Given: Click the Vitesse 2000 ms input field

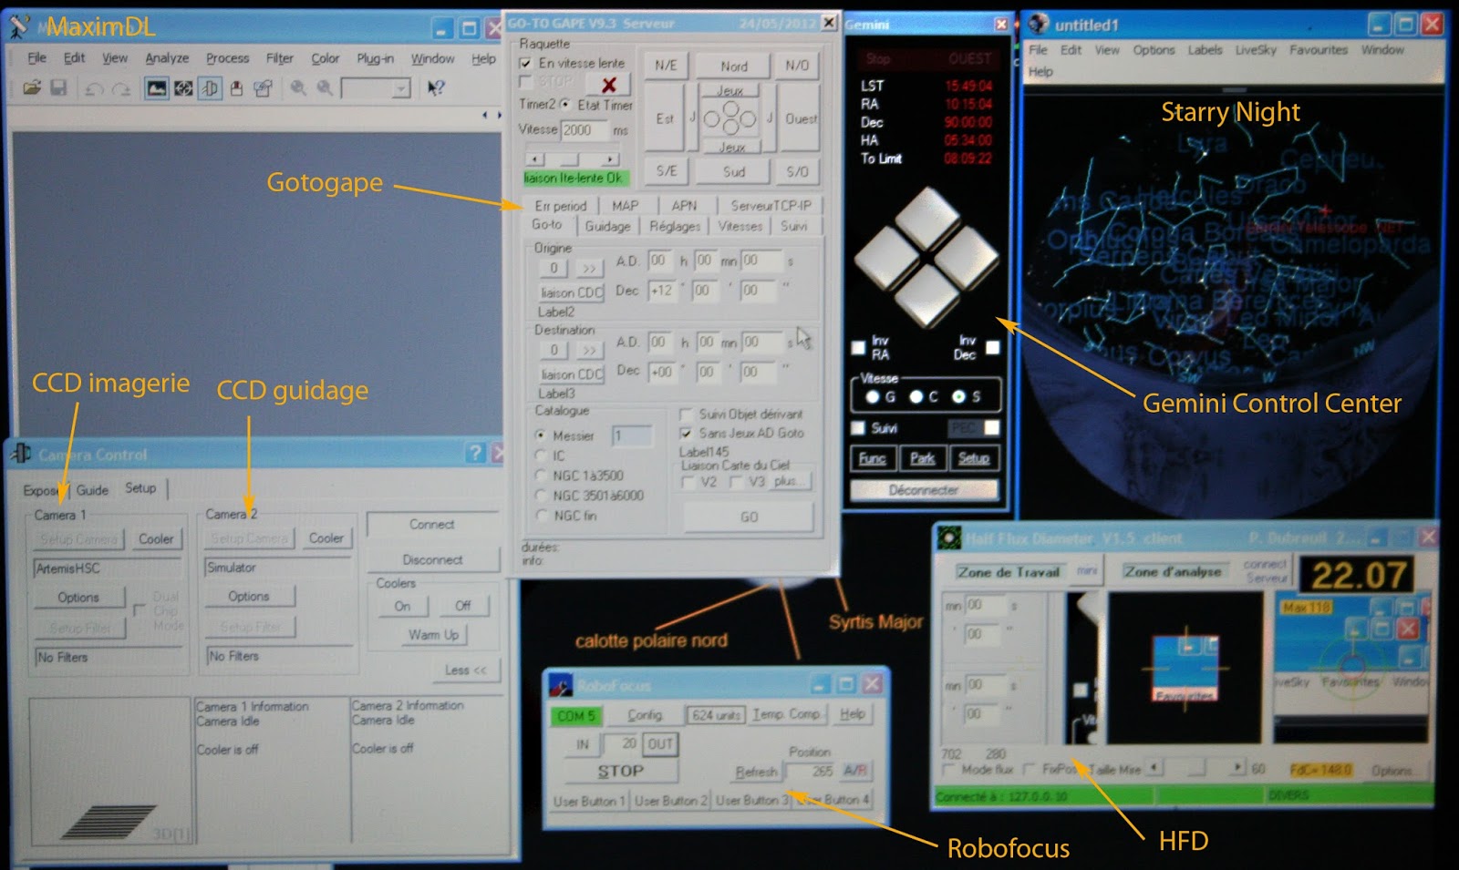Looking at the screenshot, I should point(584,130).
